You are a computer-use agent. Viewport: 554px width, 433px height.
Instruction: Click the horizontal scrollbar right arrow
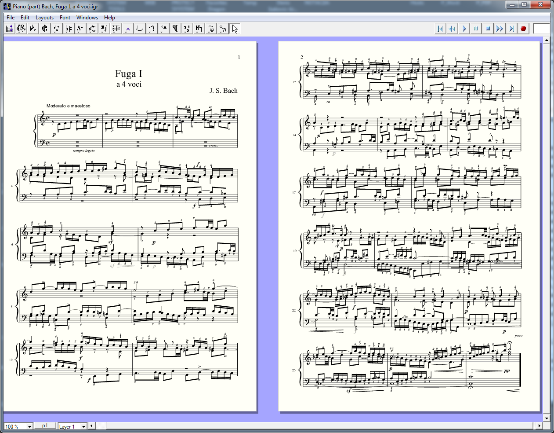point(540,426)
